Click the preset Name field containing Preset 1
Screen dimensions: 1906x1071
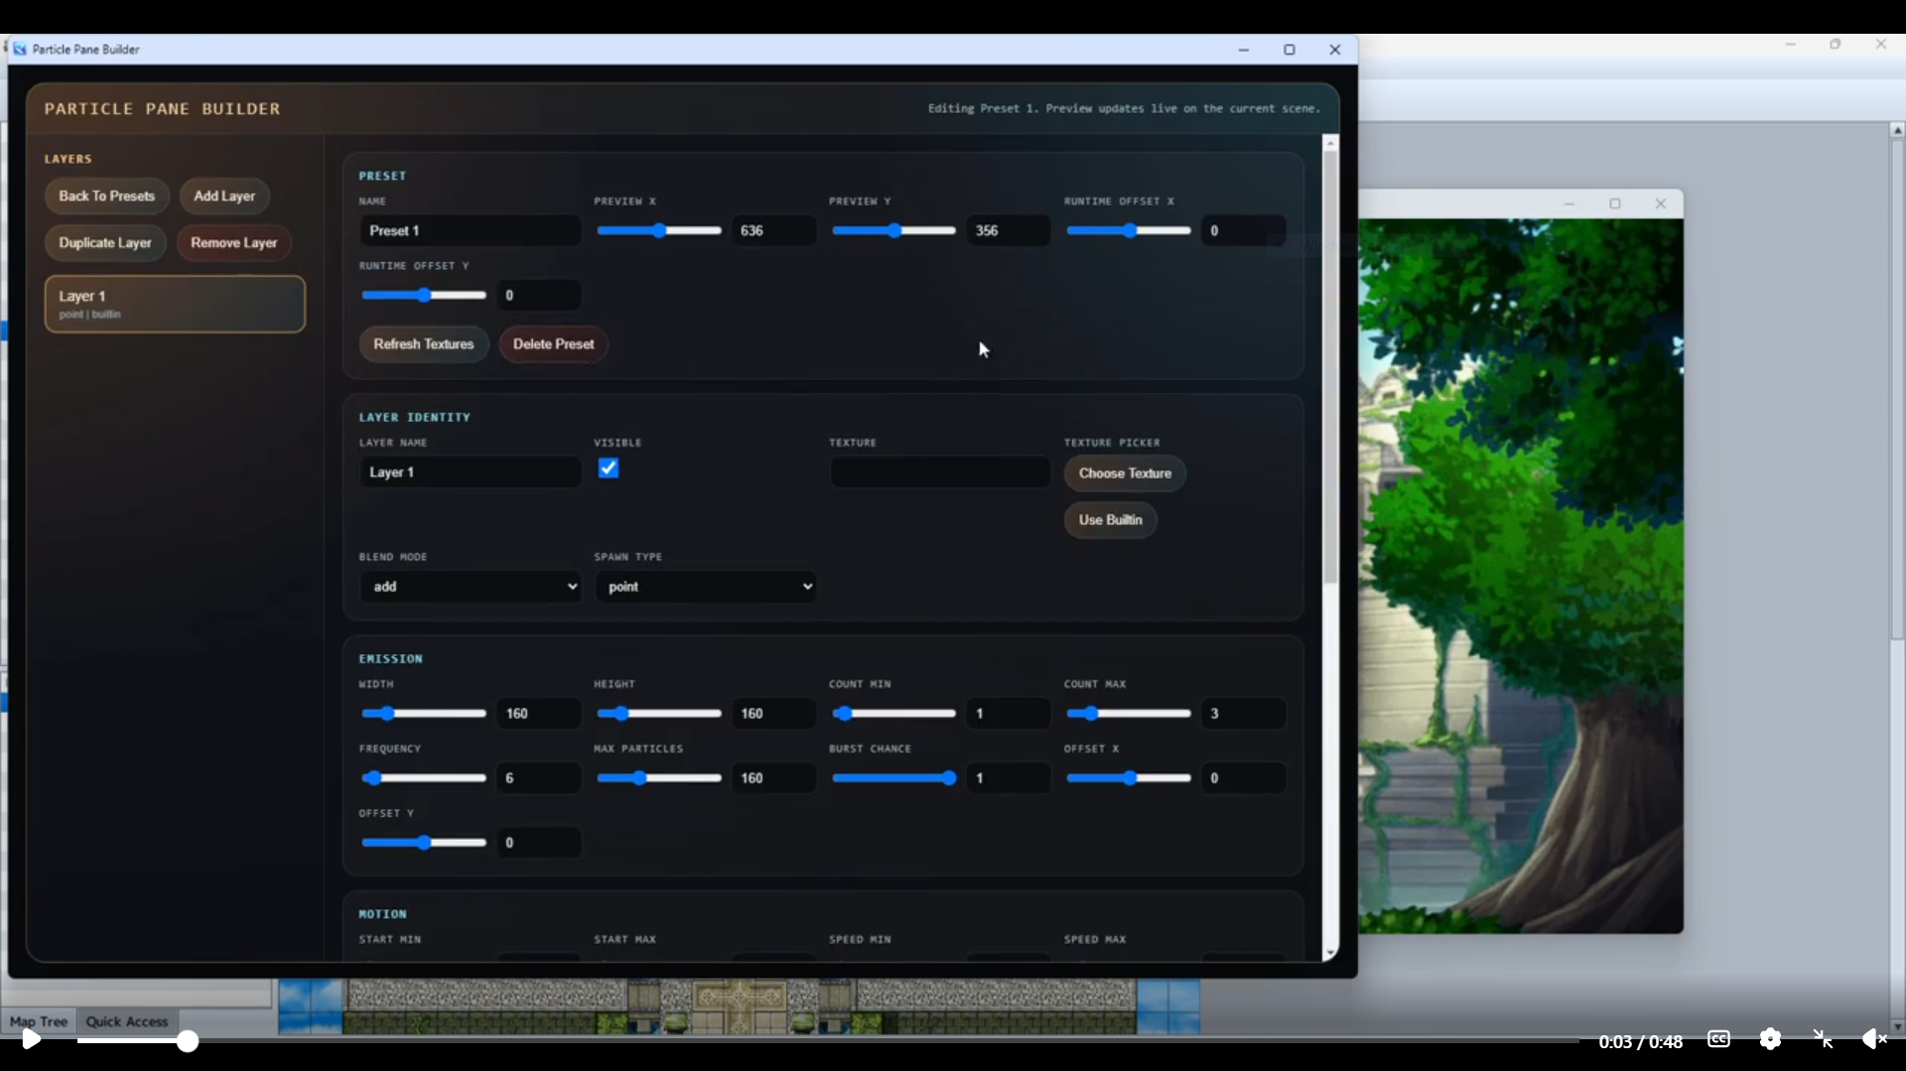[470, 230]
